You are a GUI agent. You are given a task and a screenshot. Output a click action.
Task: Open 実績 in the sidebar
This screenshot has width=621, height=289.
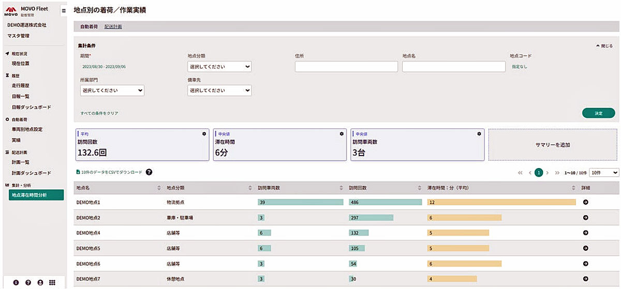(x=16, y=140)
